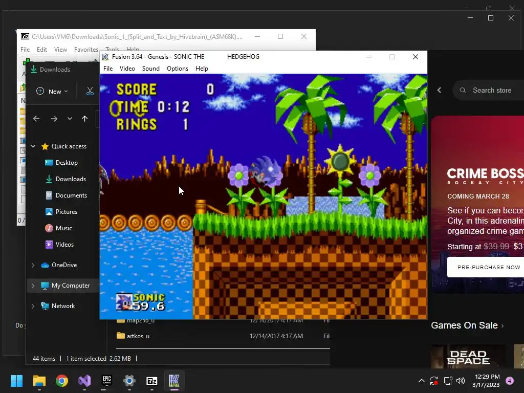Open recent locations dropdown in Explorer
Image resolution: width=524 pixels, height=393 pixels.
pyautogui.click(x=70, y=119)
